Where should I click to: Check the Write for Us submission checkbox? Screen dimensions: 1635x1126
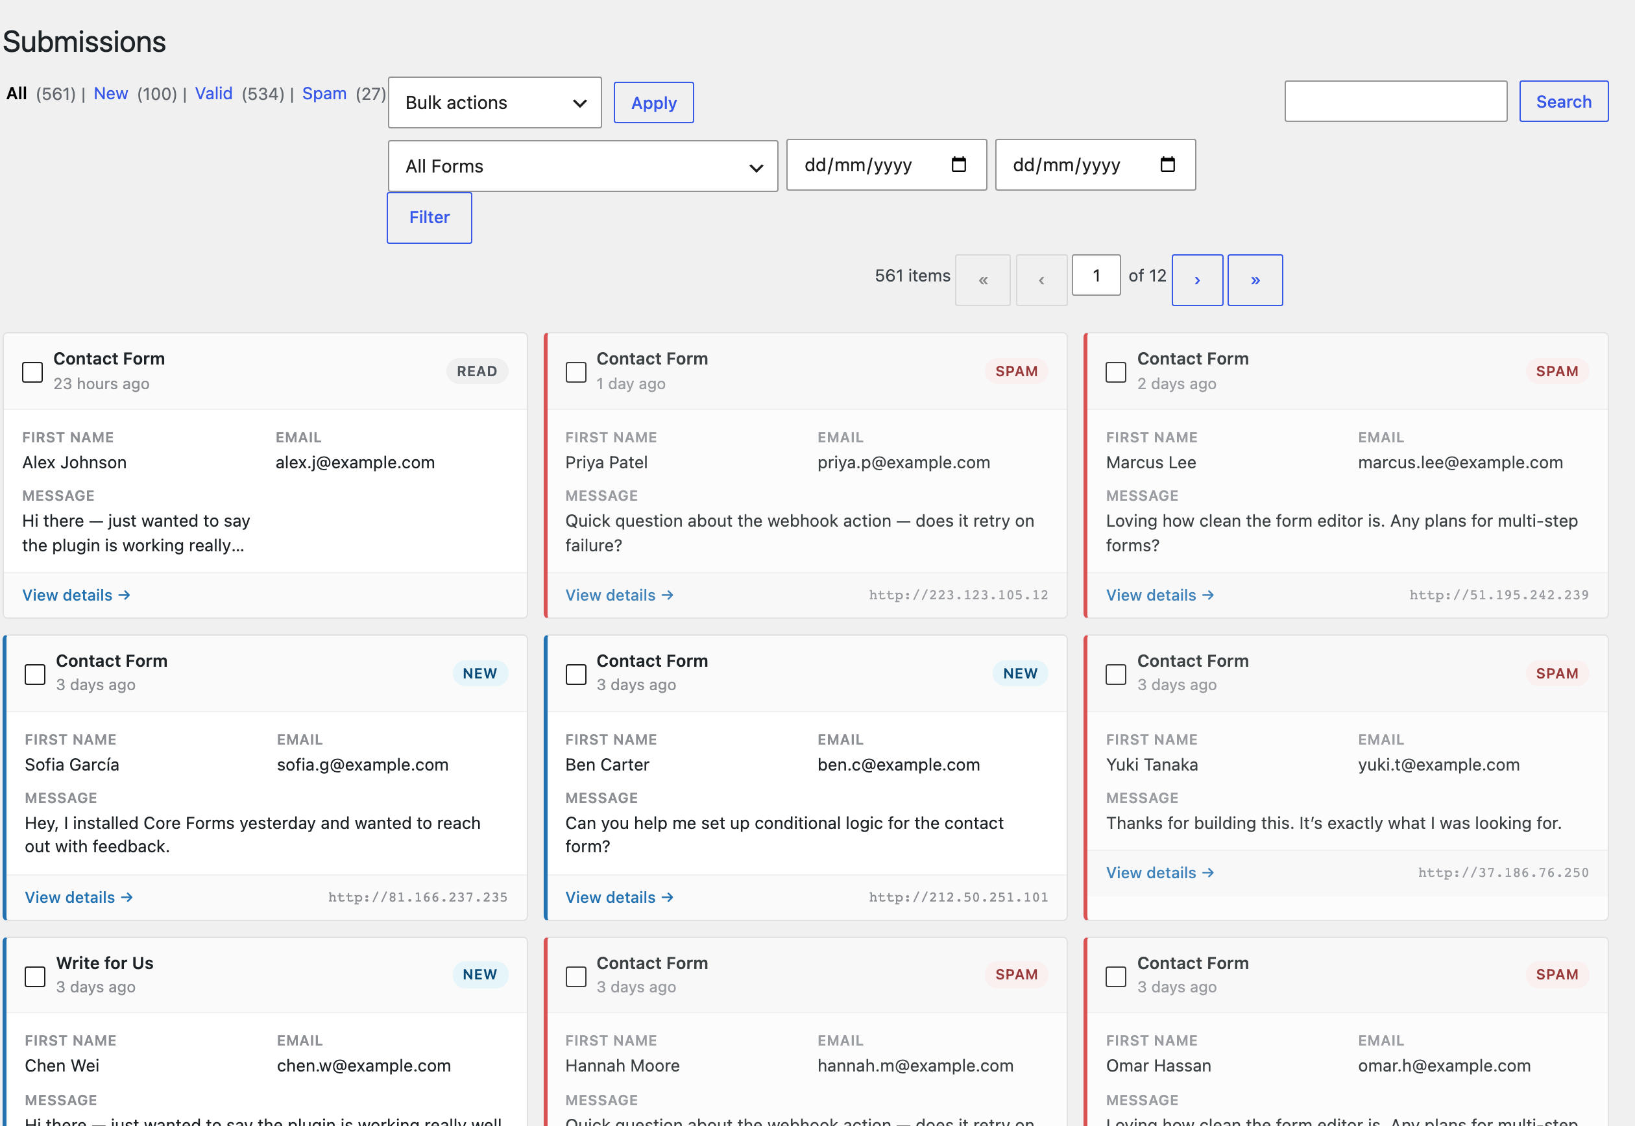point(34,976)
